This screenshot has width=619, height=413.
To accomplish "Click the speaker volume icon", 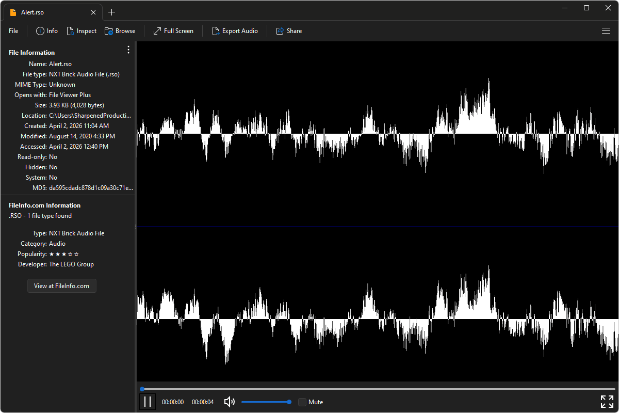I will click(229, 402).
